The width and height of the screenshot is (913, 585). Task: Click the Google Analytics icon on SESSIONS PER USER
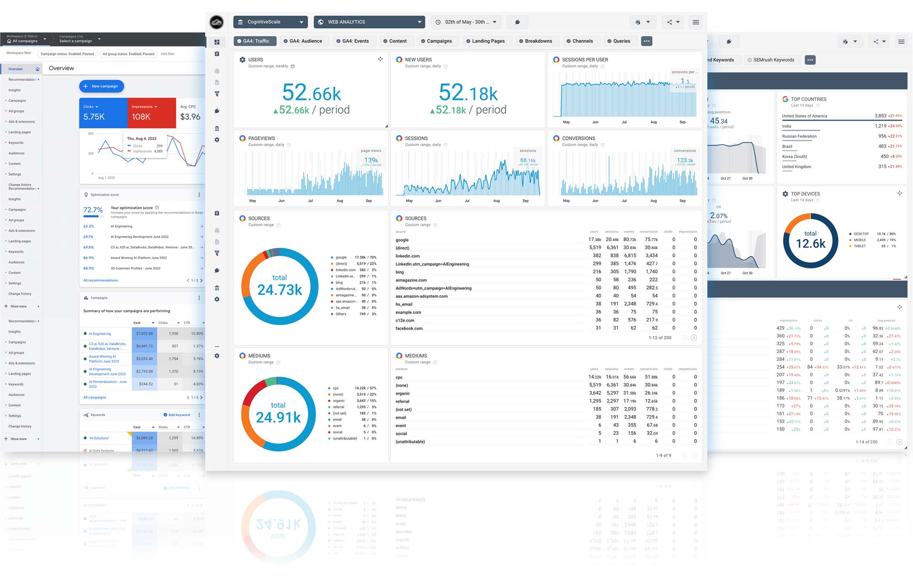[x=556, y=59]
